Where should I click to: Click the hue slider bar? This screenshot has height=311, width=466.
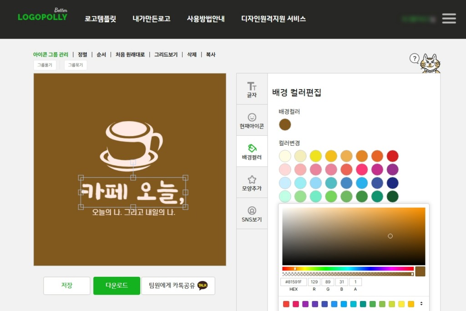(x=348, y=269)
